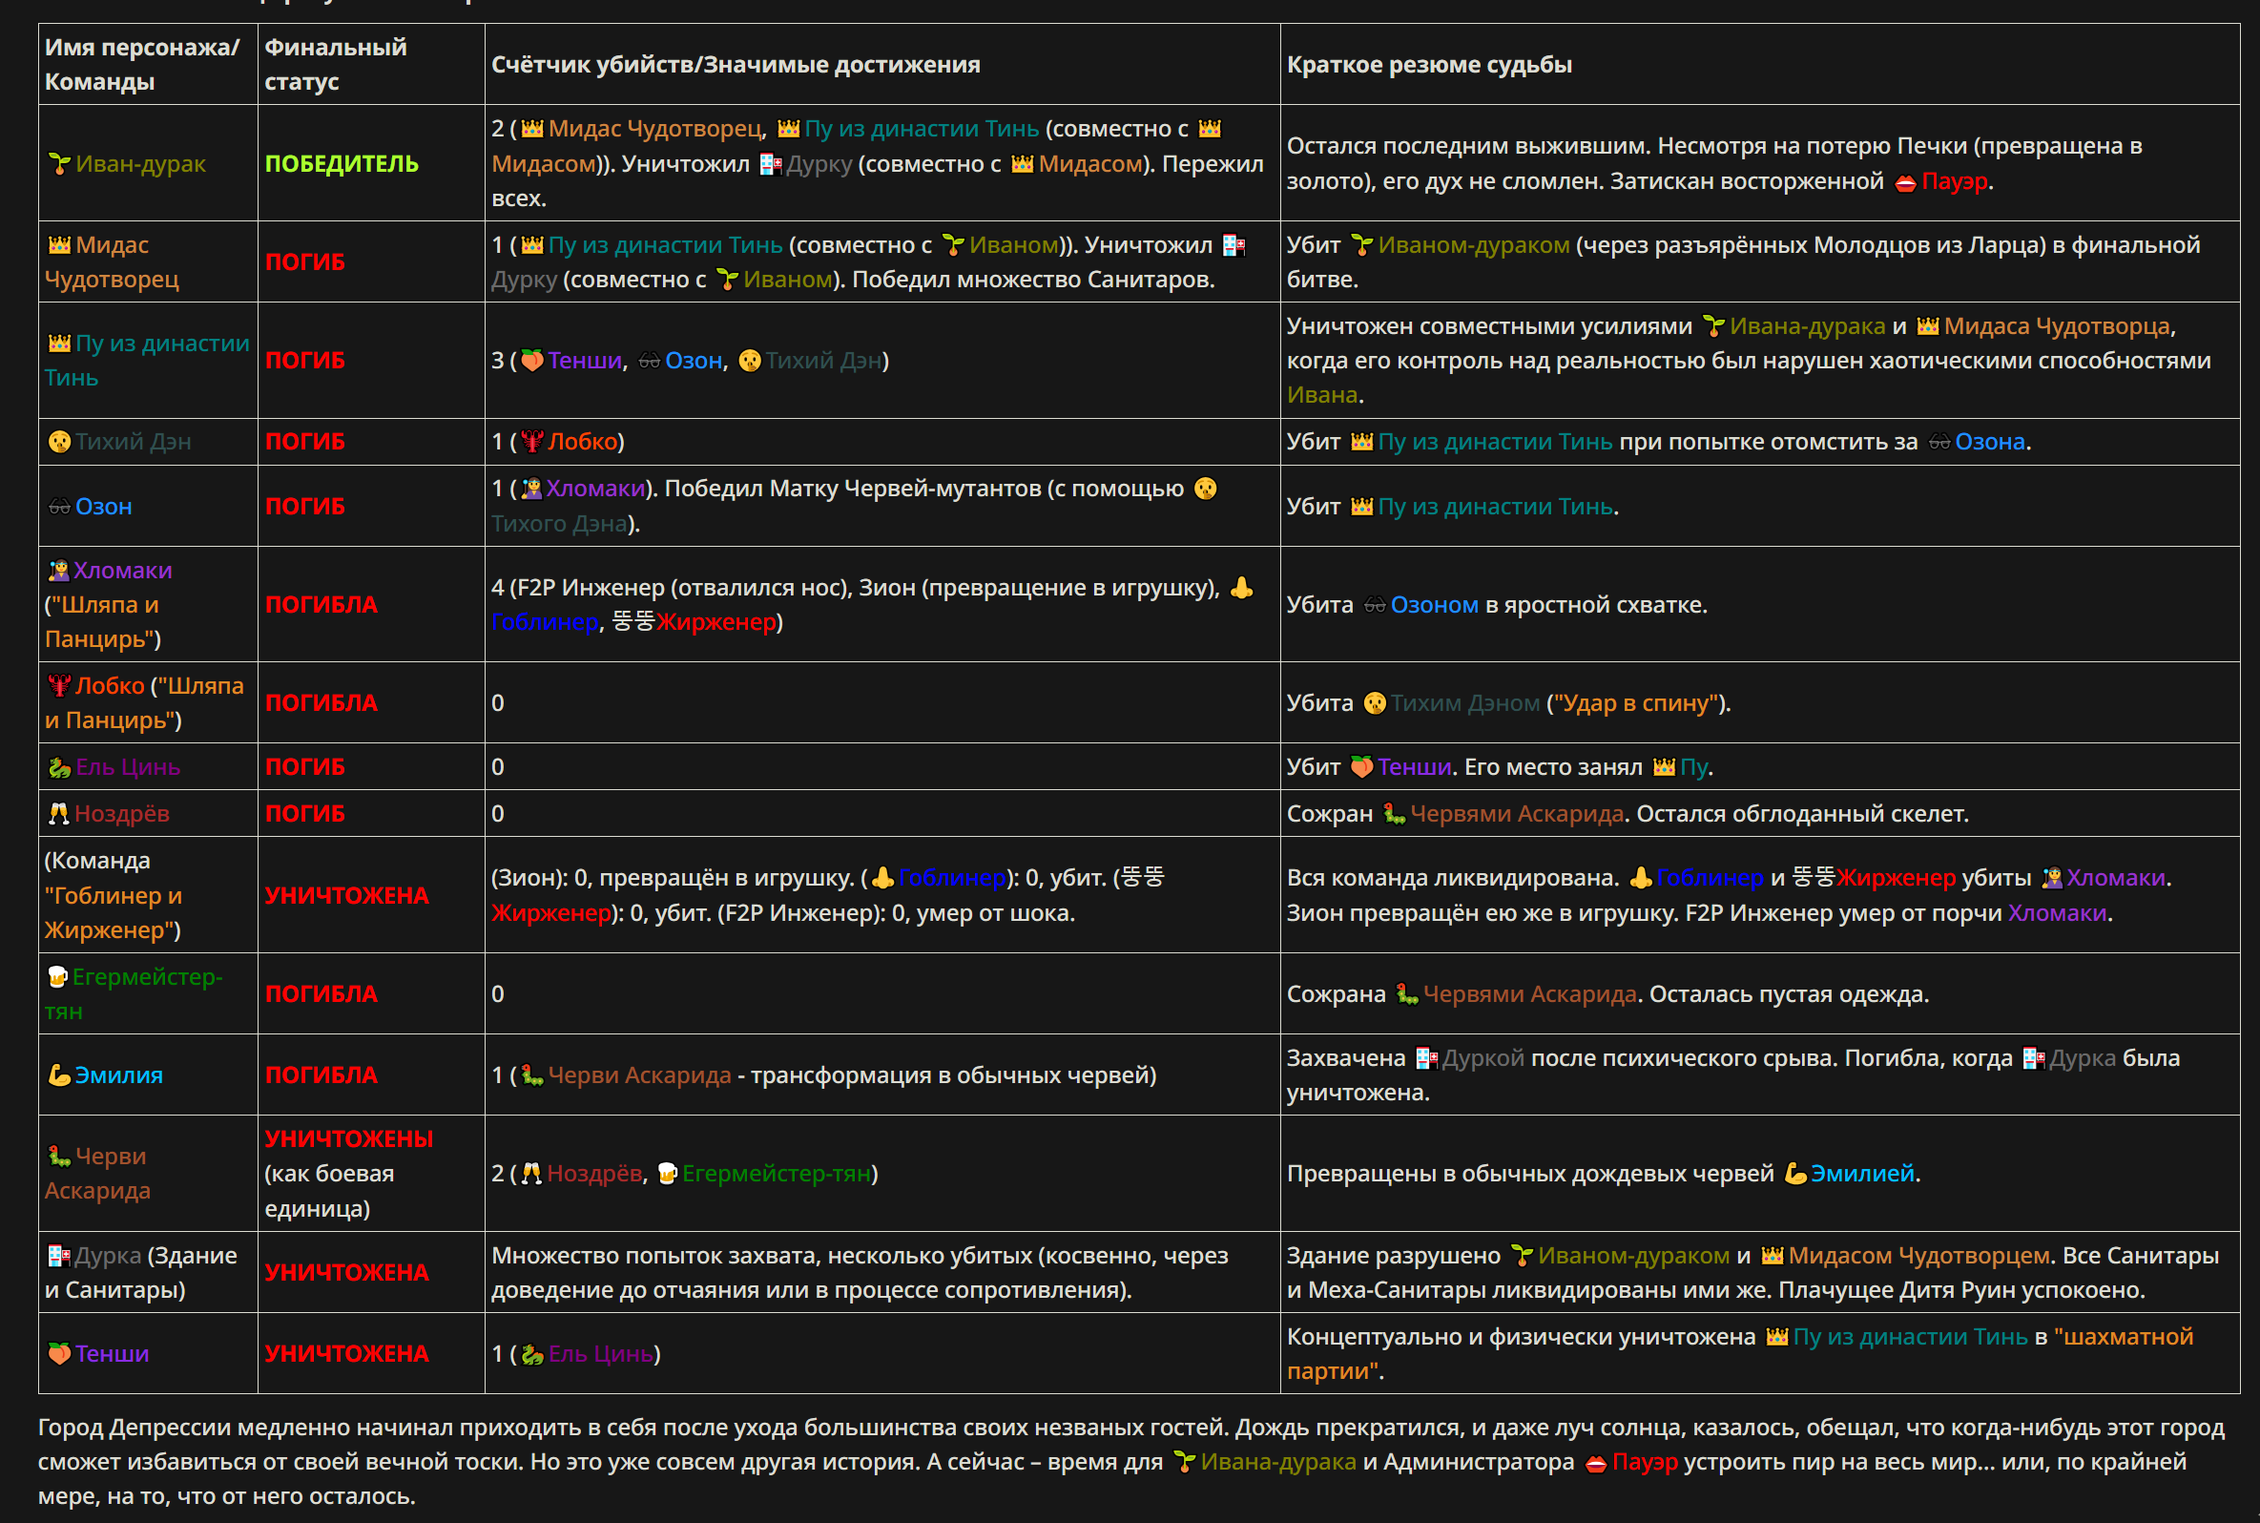Click "Червями Аскарида" in Егермейстер-тян's fate cell

click(1530, 994)
